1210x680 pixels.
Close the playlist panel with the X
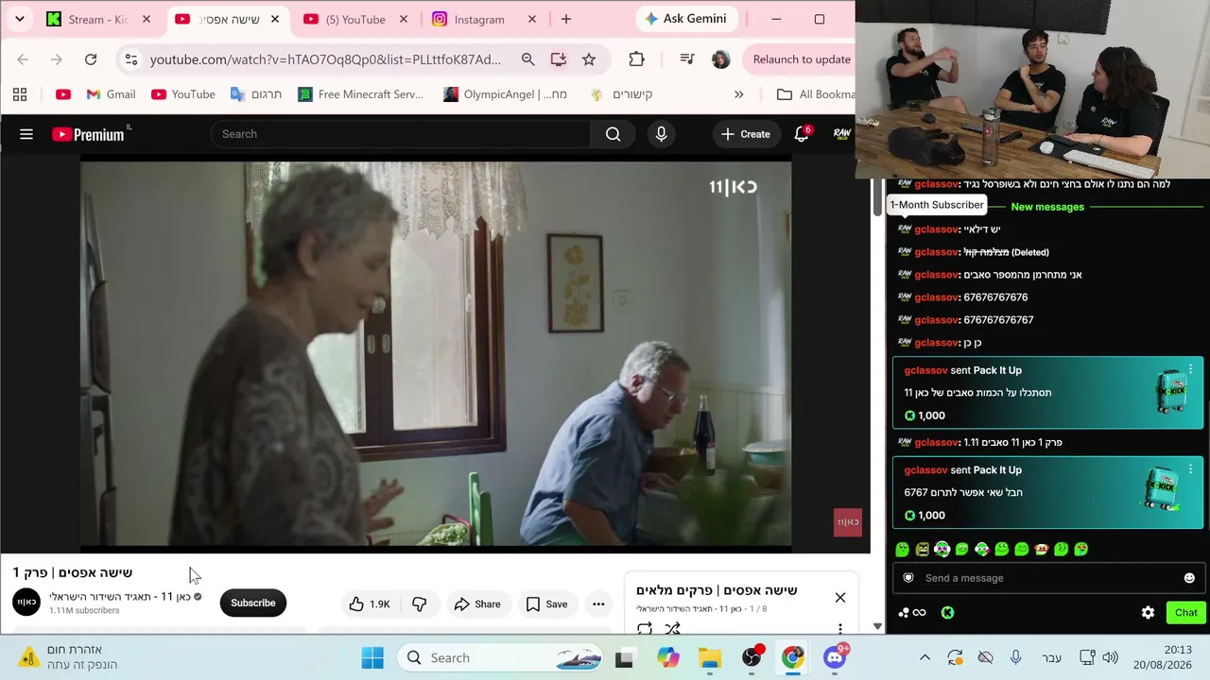(839, 598)
